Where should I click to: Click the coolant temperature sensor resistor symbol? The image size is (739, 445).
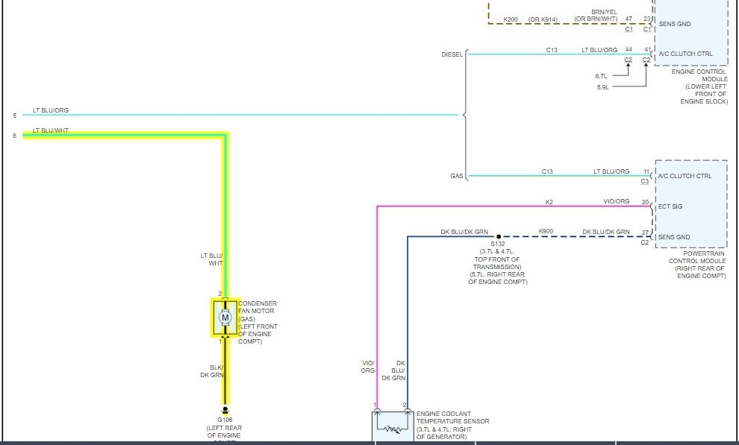pyautogui.click(x=392, y=429)
